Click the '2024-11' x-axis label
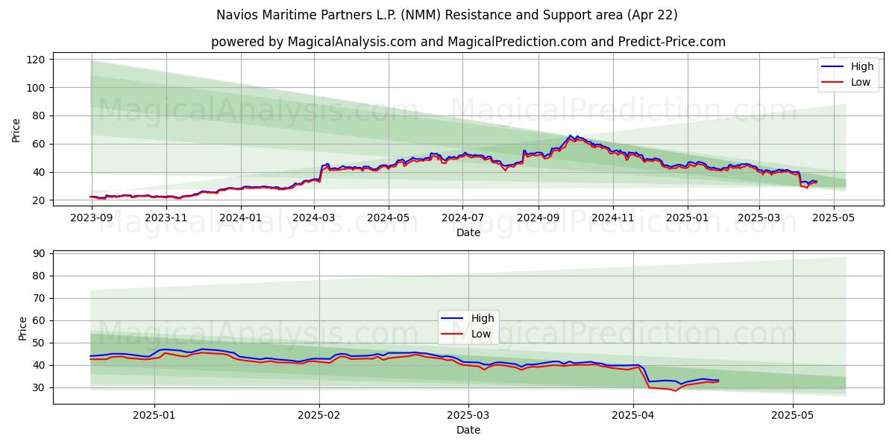This screenshot has width=895, height=447. (x=613, y=218)
